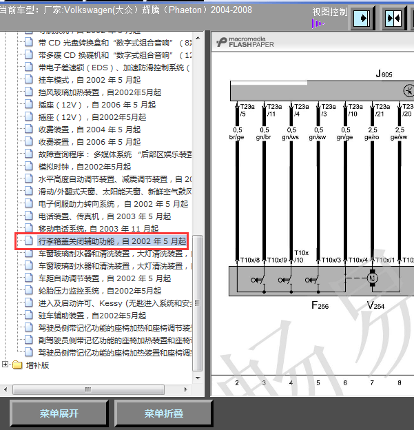Open 电话装置、传真机，自 2003 年 5 月起
Viewport: 414px width, 430px height.
[105, 216]
